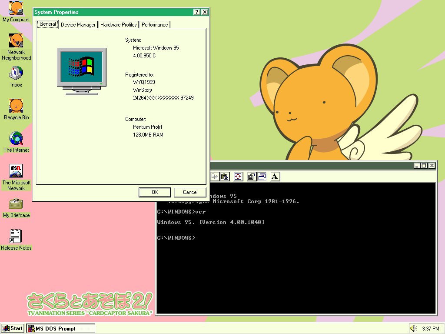Screen dimensions: 445x334
Task: Minimize the MS-DOS Prompt window
Action: coord(417,166)
